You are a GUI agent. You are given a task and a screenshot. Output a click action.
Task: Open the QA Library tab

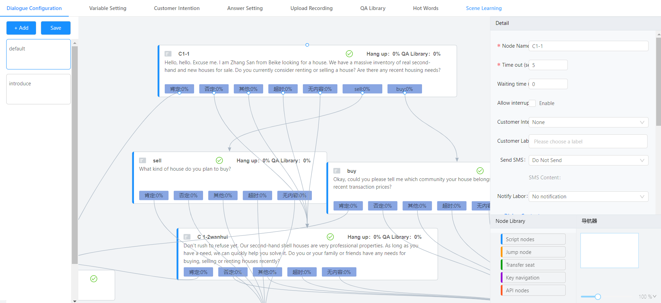pos(373,8)
